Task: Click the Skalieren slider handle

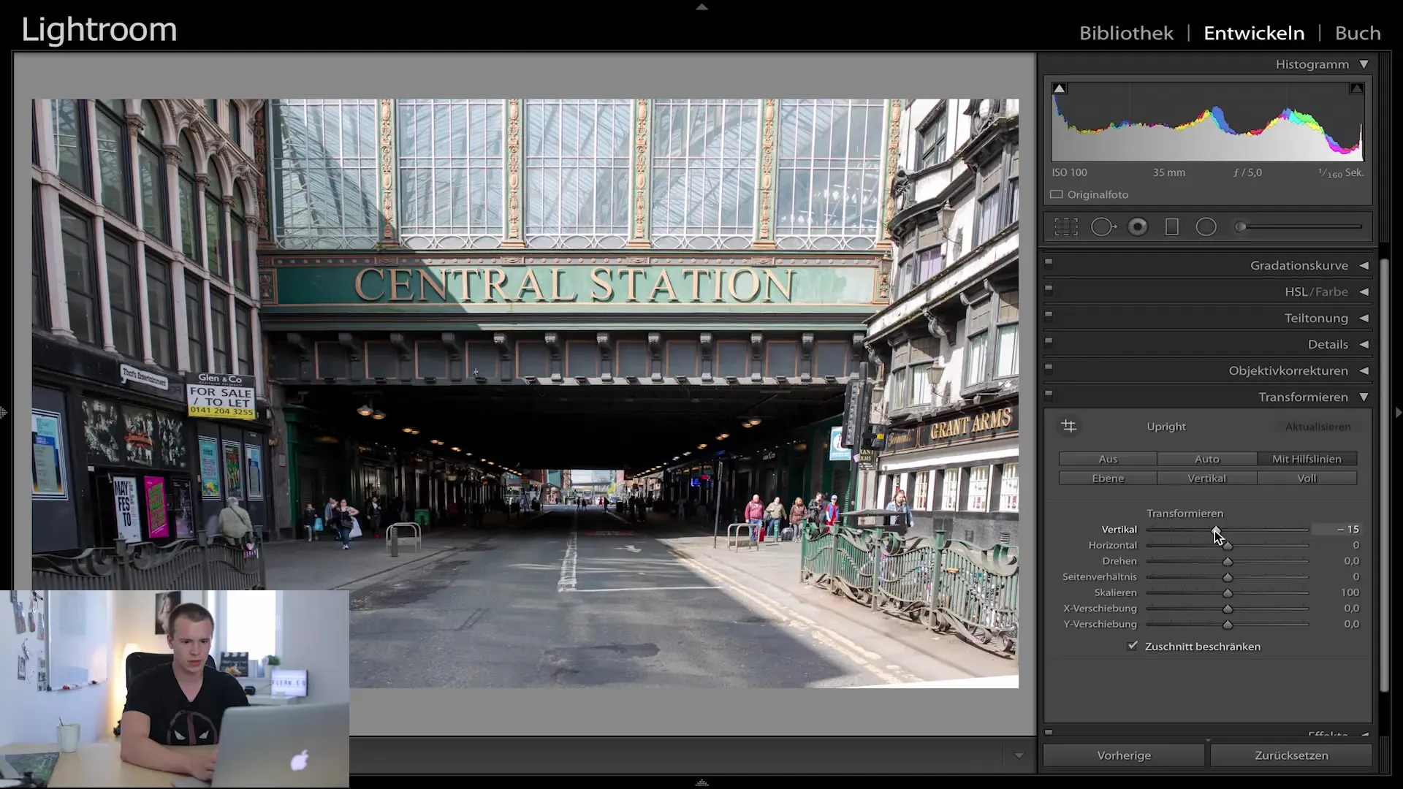Action: [x=1228, y=593]
